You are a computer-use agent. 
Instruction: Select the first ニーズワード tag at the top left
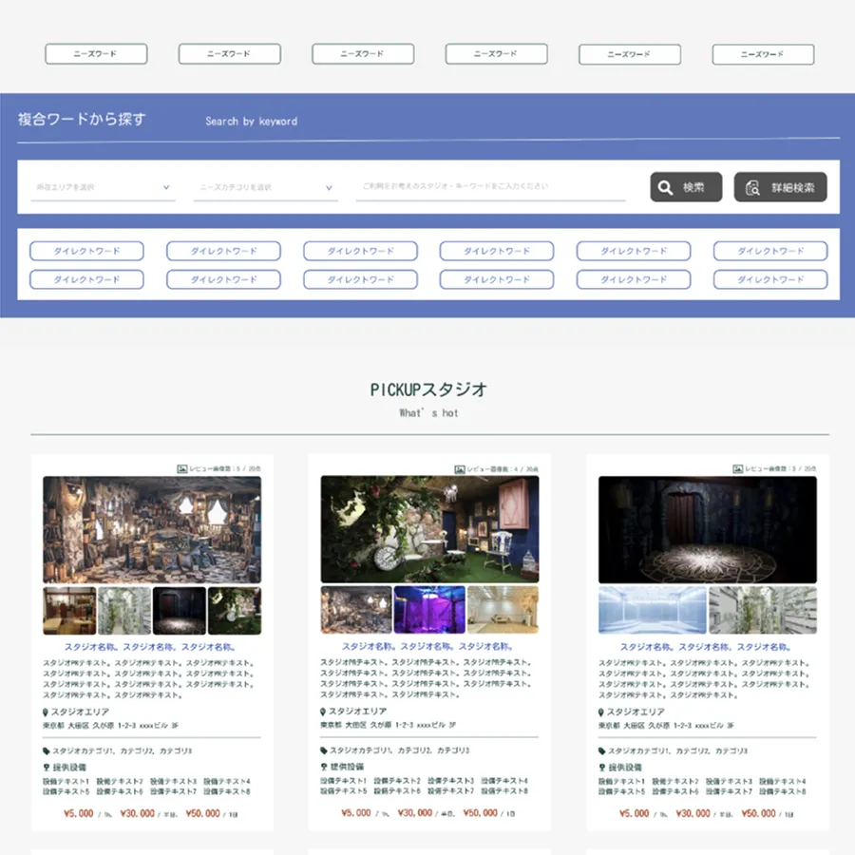96,54
